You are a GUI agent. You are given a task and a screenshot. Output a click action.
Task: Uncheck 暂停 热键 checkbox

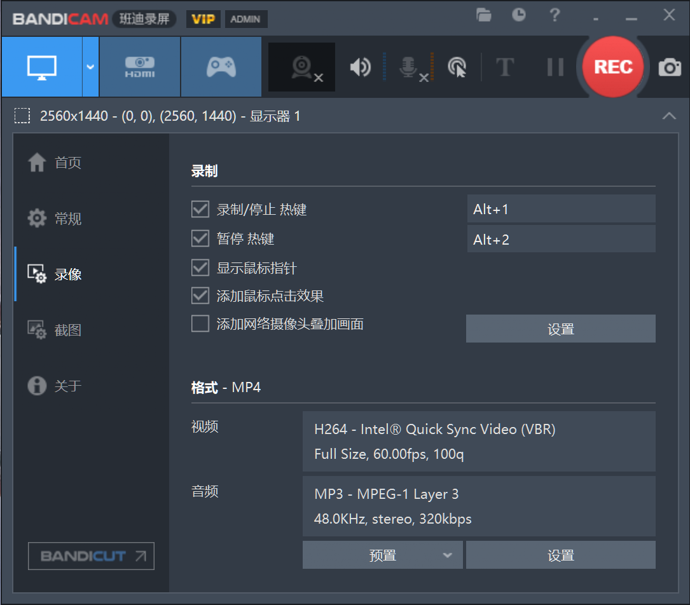200,238
